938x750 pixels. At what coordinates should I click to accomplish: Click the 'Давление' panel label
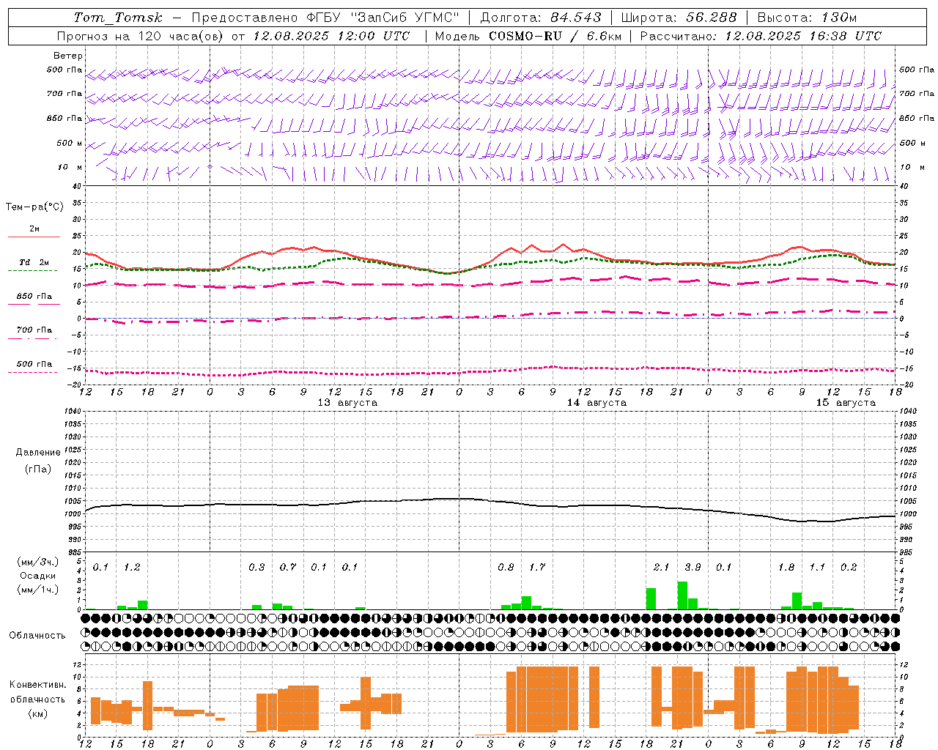(38, 452)
